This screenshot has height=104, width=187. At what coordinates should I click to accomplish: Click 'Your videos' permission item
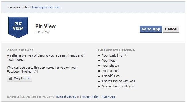[x=110, y=71]
